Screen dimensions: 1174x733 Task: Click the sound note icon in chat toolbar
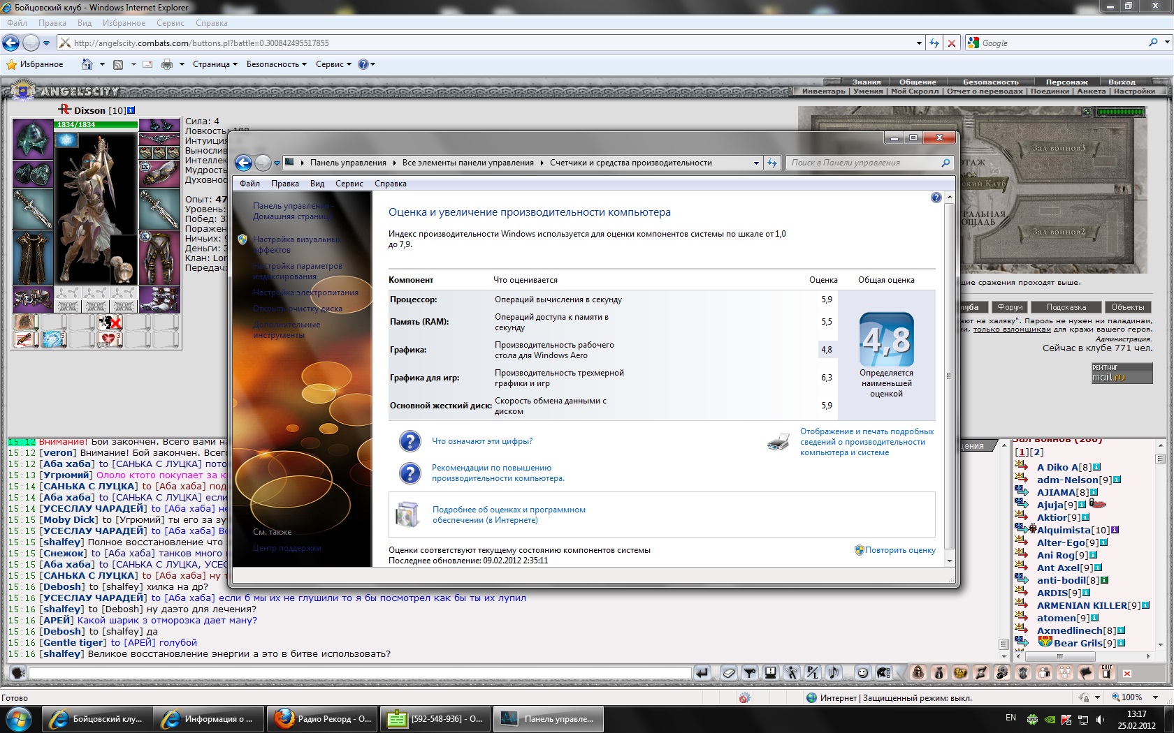click(x=833, y=673)
